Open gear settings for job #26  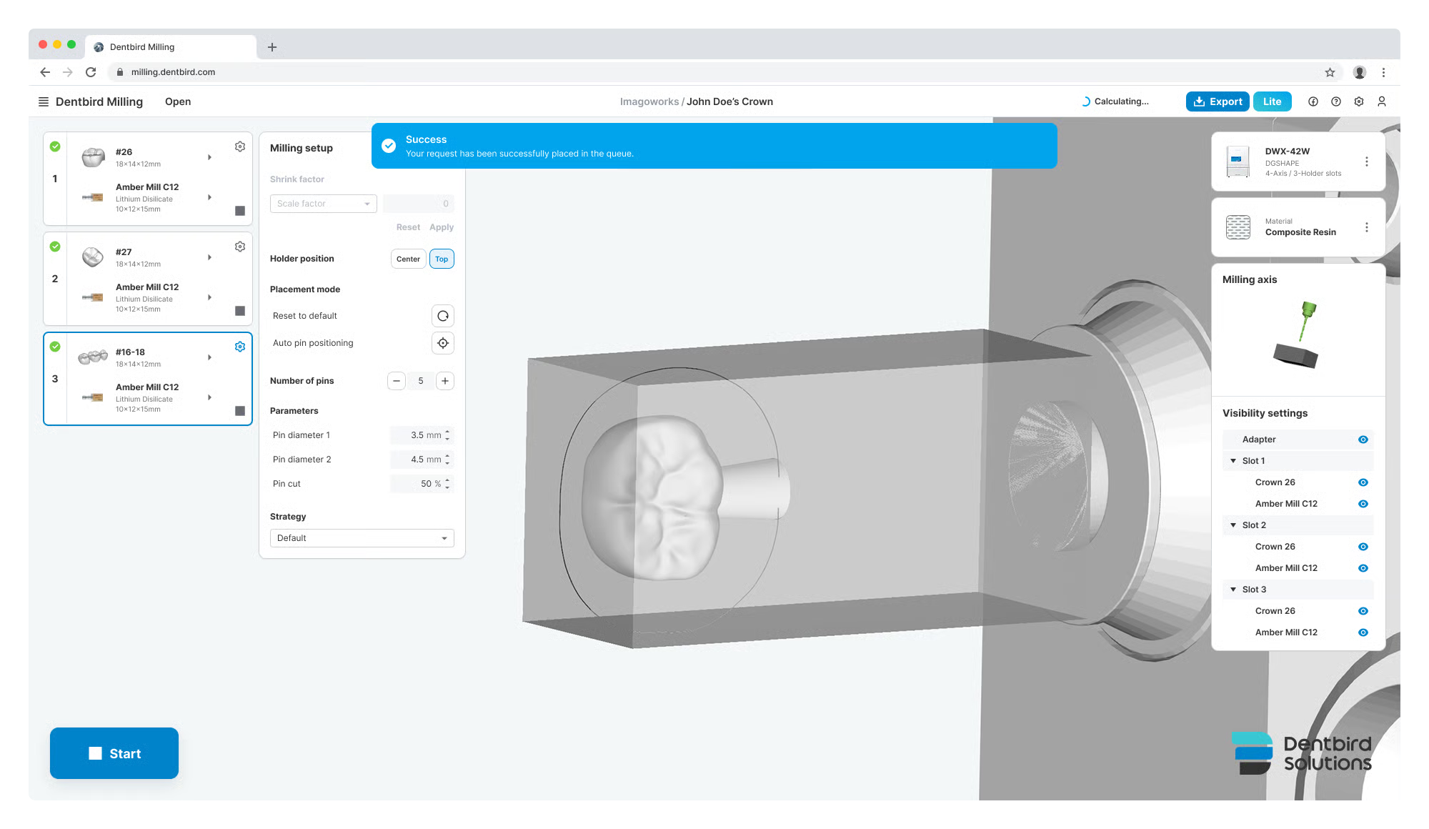click(x=240, y=147)
